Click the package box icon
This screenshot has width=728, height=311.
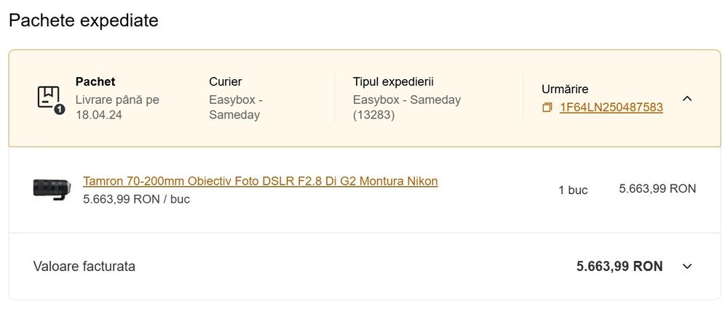pyautogui.click(x=50, y=98)
